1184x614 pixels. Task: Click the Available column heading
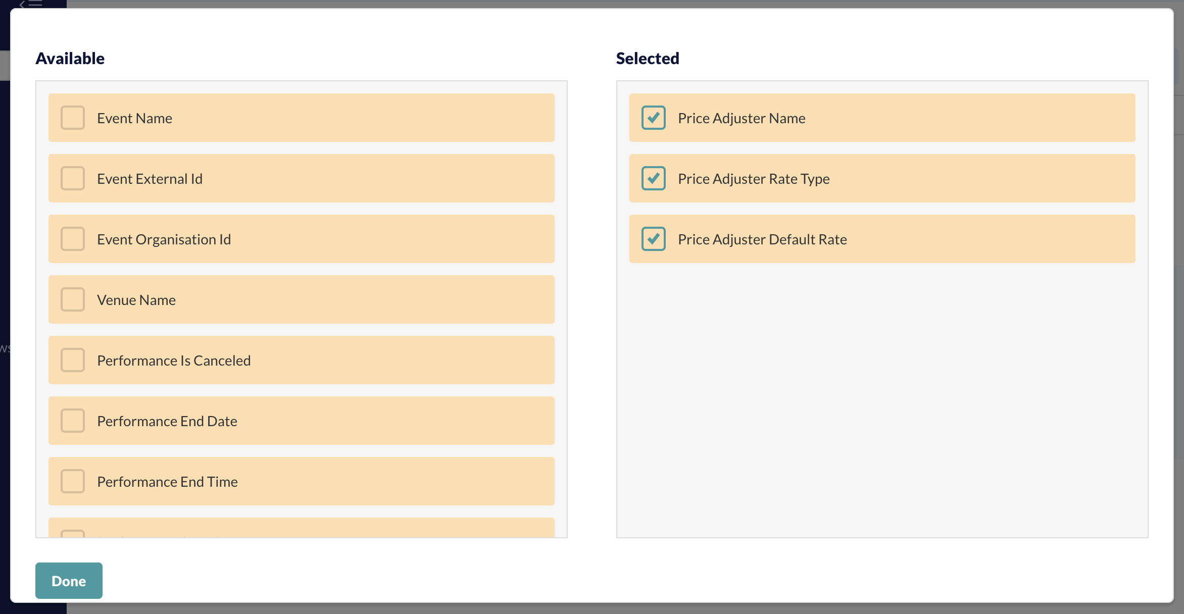(x=70, y=58)
